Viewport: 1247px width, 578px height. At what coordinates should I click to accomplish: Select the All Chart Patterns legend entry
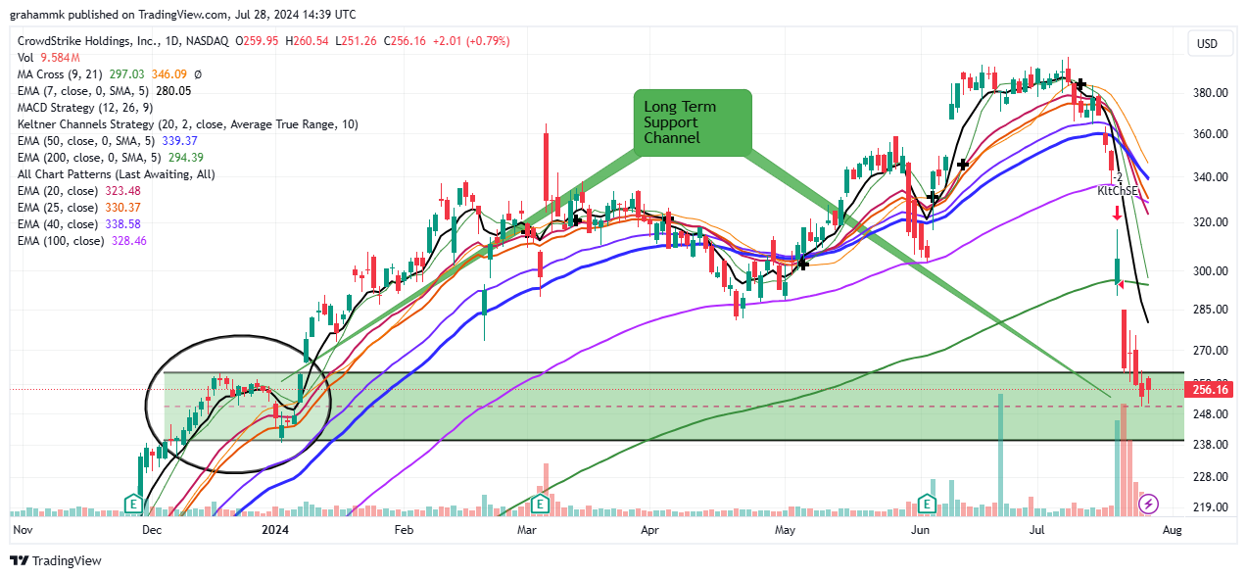(116, 174)
